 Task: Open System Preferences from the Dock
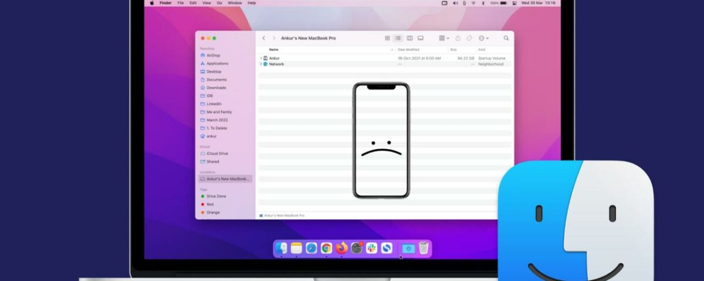click(357, 248)
